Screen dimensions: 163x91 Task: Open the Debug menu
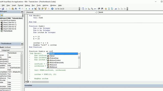[x=27, y=5]
